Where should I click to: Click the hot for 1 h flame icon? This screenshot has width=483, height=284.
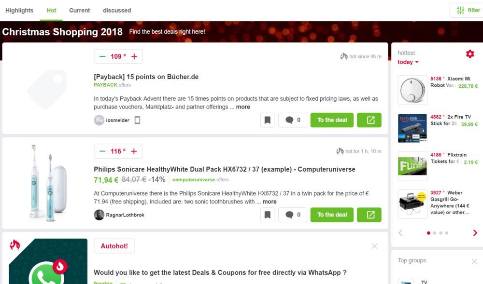point(340,151)
